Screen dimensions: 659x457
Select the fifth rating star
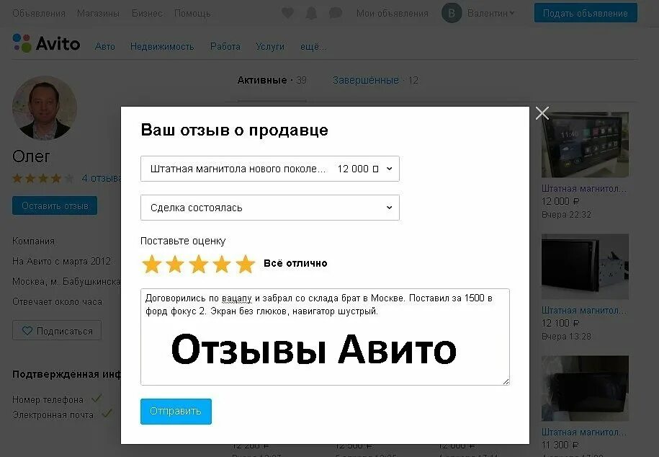[246, 264]
